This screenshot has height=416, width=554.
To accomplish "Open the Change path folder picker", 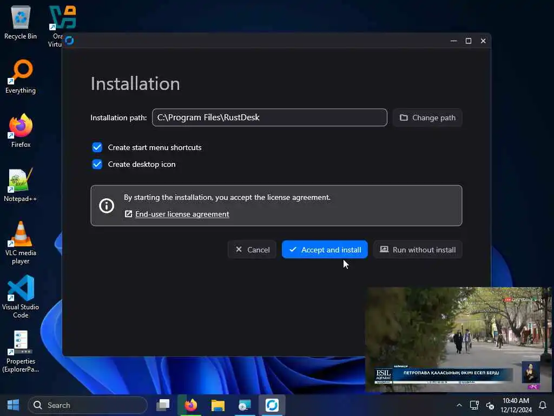I will click(x=427, y=118).
